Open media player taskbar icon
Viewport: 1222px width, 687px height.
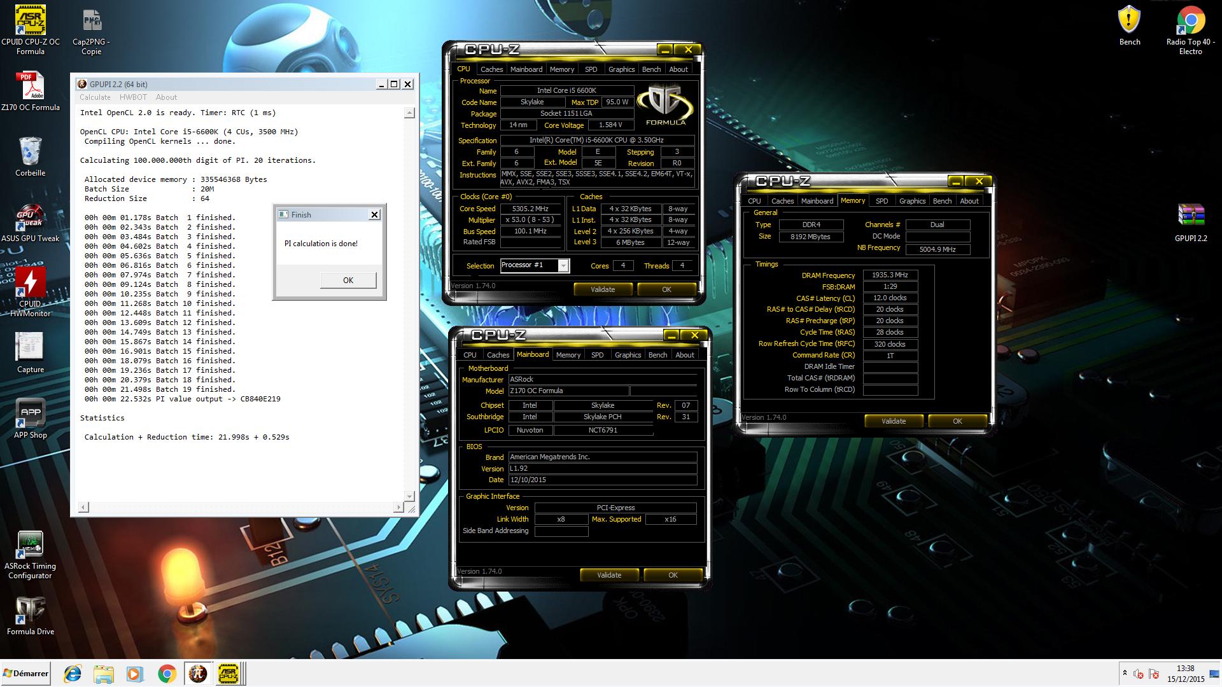pos(134,674)
